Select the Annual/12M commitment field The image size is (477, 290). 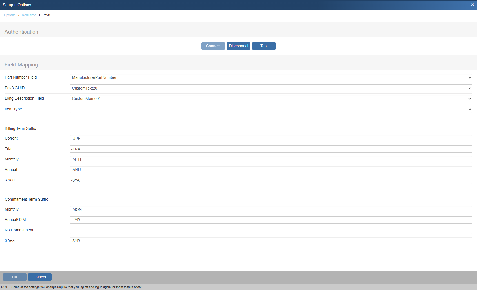click(270, 220)
